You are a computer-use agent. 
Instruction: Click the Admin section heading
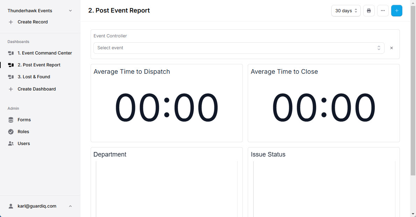tap(13, 108)
